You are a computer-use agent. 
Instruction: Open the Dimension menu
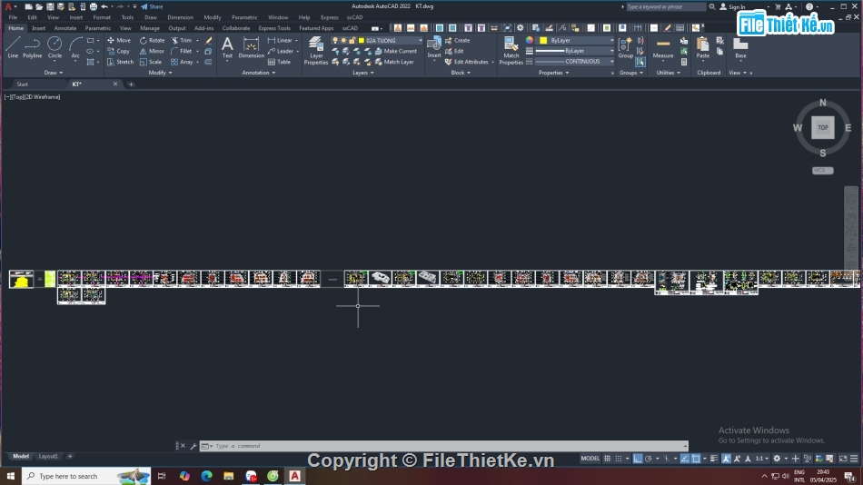pyautogui.click(x=180, y=17)
